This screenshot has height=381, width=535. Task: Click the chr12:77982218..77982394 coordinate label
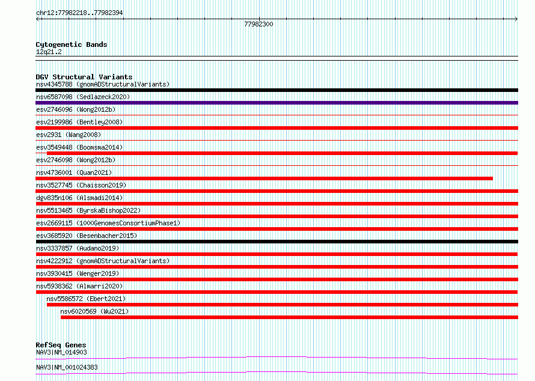click(x=79, y=13)
